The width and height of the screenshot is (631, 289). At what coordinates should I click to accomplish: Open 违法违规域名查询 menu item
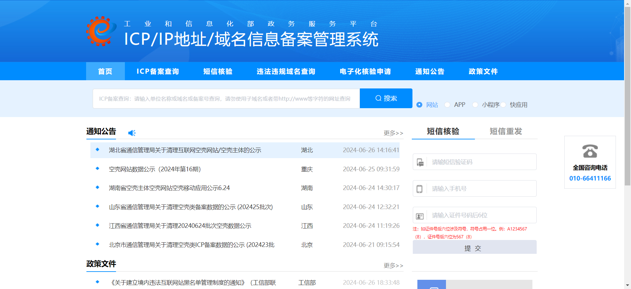pyautogui.click(x=286, y=71)
